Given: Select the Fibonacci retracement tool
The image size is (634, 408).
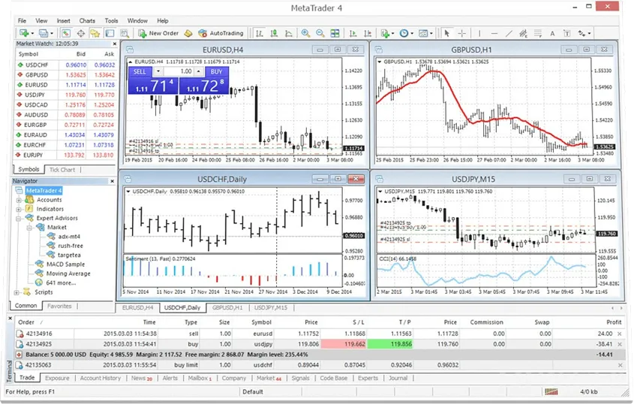Looking at the screenshot, I should 538,33.
